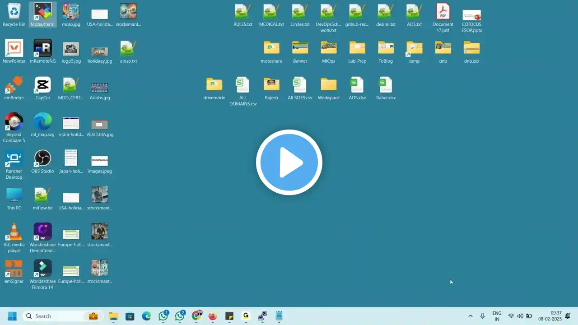Click the This PC desktop icon
The height and width of the screenshot is (325, 578).
coord(14,199)
